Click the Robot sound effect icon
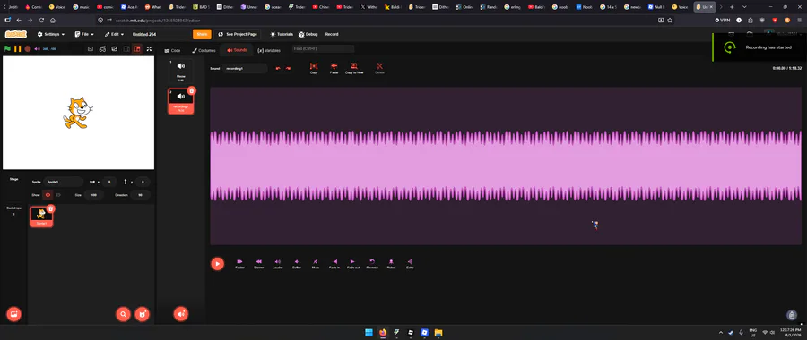Screen dimensions: 807x340 tap(391, 264)
